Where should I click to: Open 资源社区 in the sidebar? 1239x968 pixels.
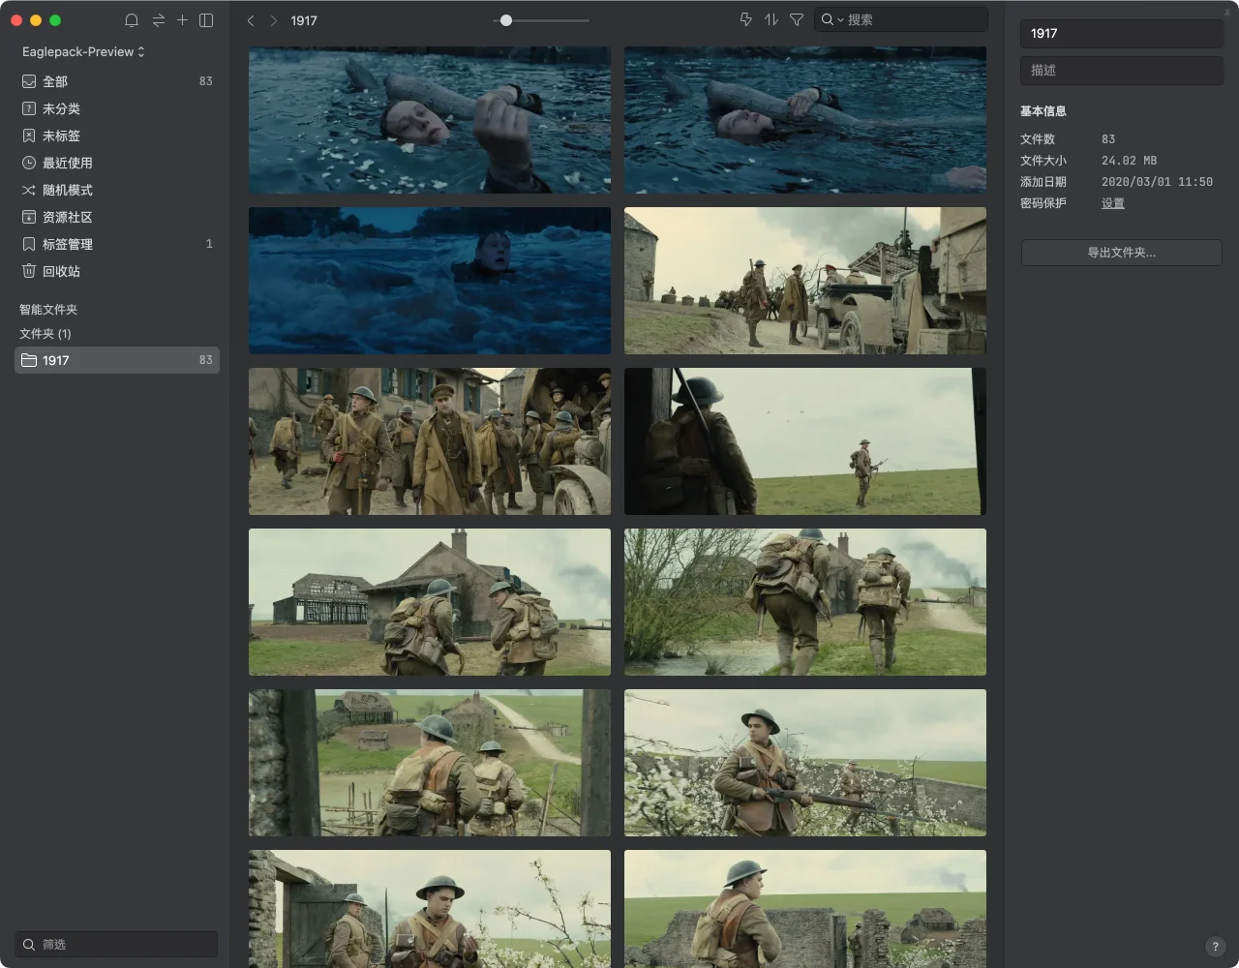pyautogui.click(x=117, y=217)
